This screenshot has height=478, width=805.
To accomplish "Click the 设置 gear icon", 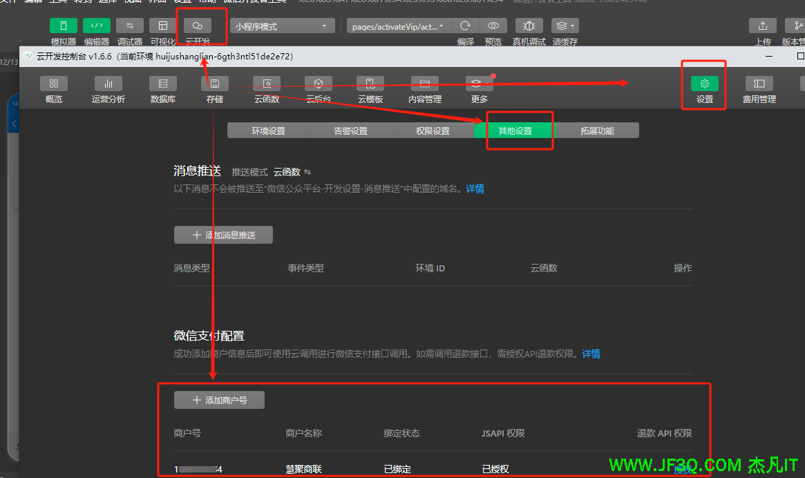I will click(704, 84).
